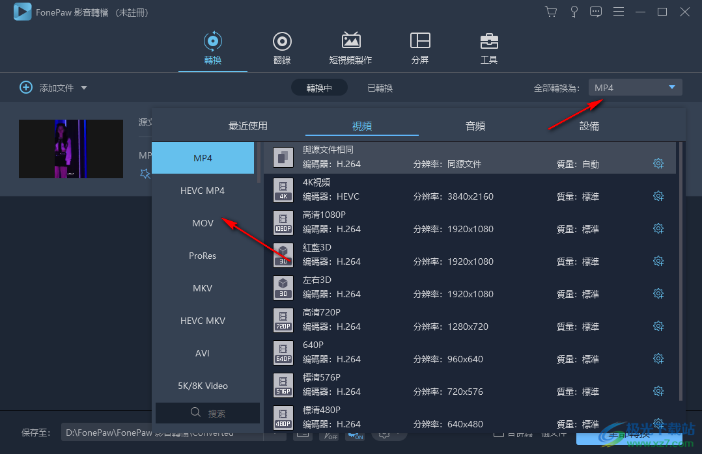Click the format list vertical scrollbar

point(259,162)
